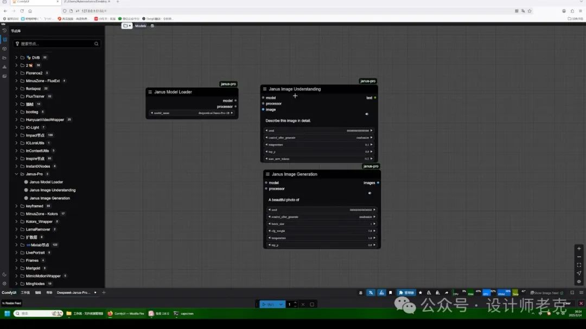Image resolution: width=586 pixels, height=329 pixels.
Task: Click the ComfyUI logo text
Action: (9, 293)
